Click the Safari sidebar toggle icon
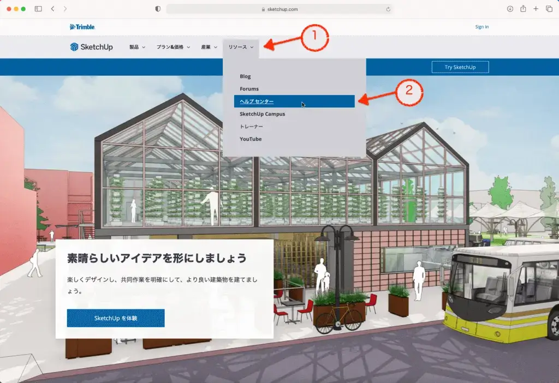Viewport: 559px width, 383px height. [x=38, y=9]
